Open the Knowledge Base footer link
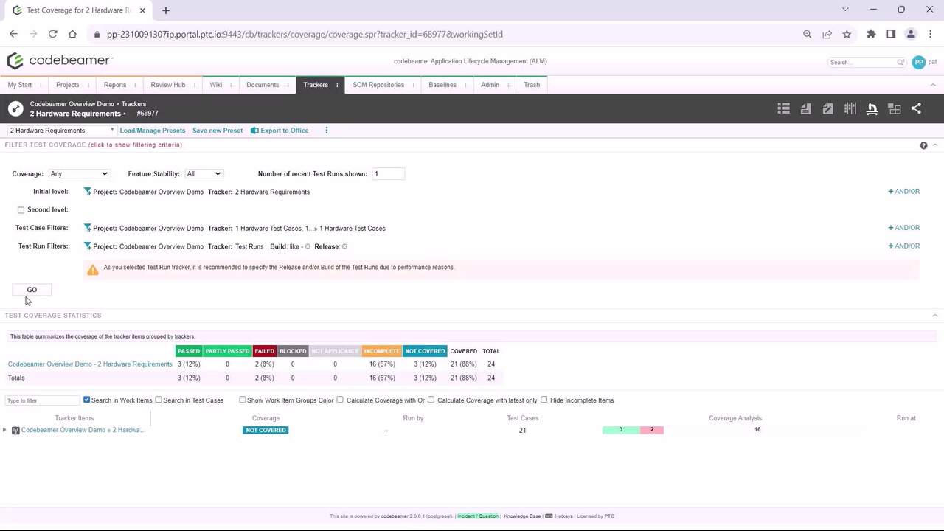This screenshot has height=531, width=944. click(522, 516)
